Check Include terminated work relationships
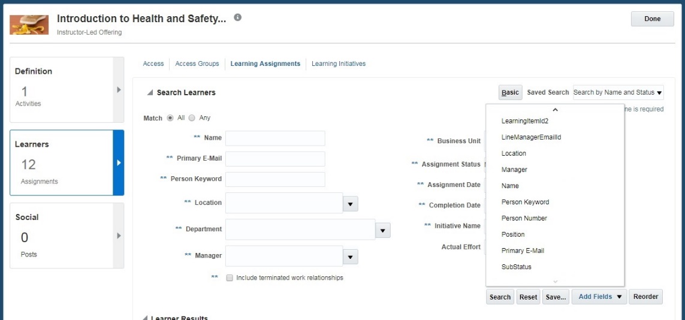 (x=230, y=278)
